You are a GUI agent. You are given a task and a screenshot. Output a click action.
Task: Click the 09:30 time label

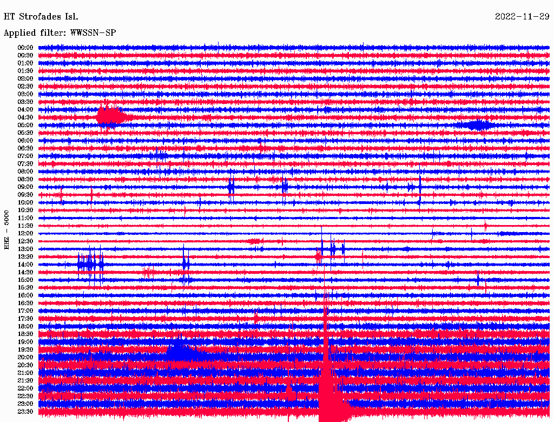(x=25, y=195)
